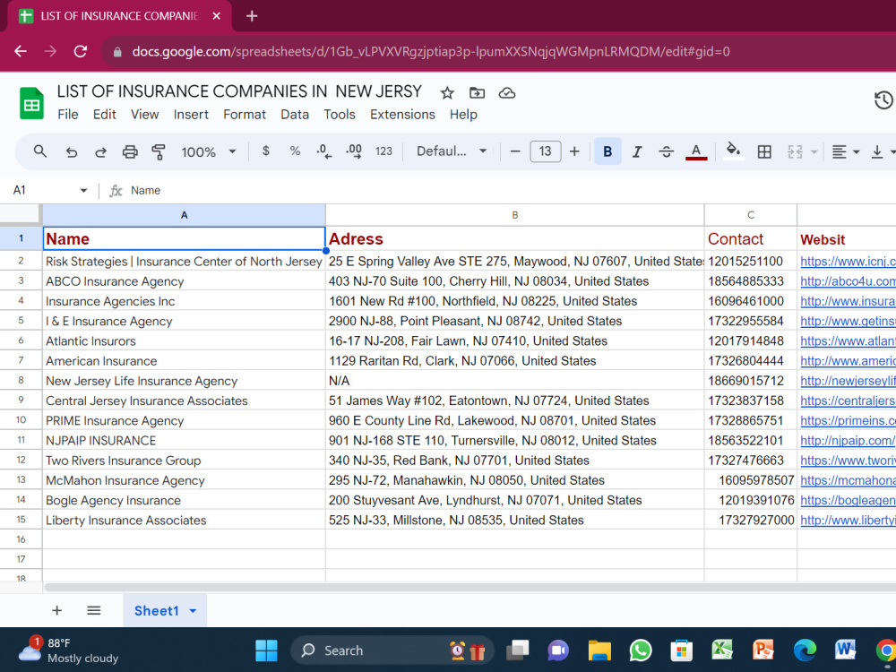Reload the browser page
The height and width of the screenshot is (672, 896).
(x=81, y=51)
